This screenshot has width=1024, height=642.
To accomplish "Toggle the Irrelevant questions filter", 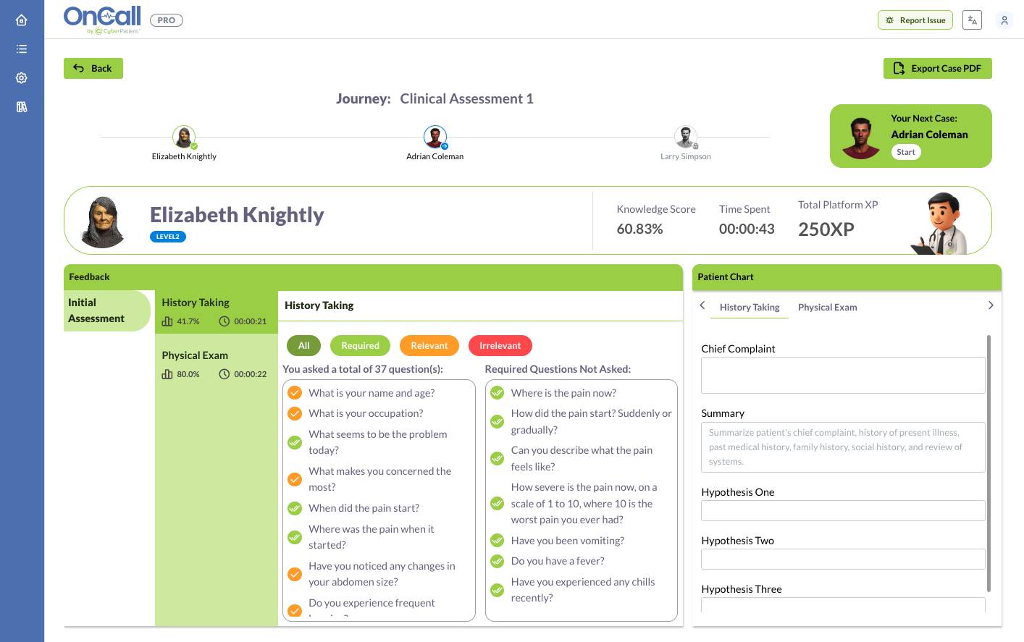I will (x=500, y=346).
